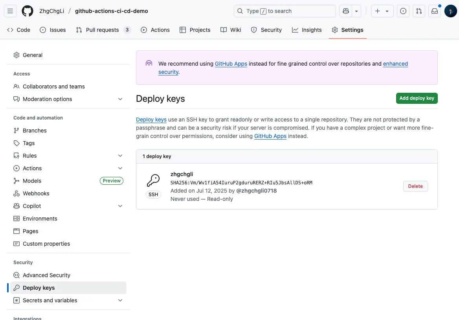Switch to the Actions tab
The image size is (459, 320).
pos(155,30)
